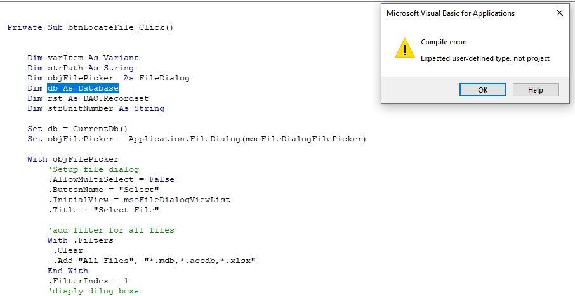575x296 pixels.
Task: Click the yellow warning triangle icon
Action: (404, 48)
